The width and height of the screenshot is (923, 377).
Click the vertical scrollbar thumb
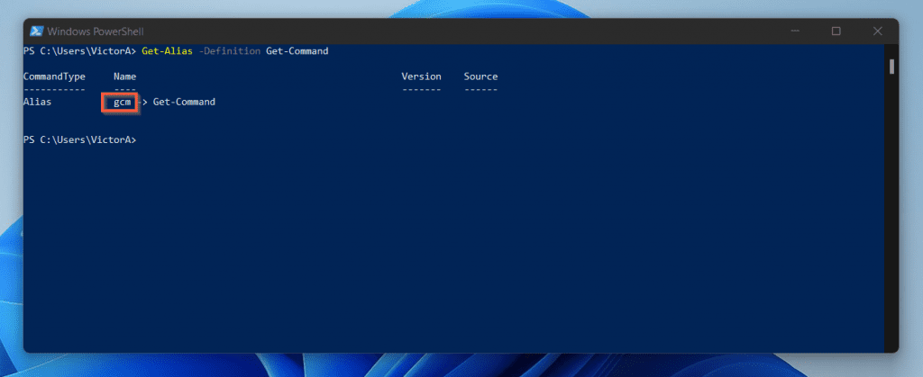coord(891,67)
